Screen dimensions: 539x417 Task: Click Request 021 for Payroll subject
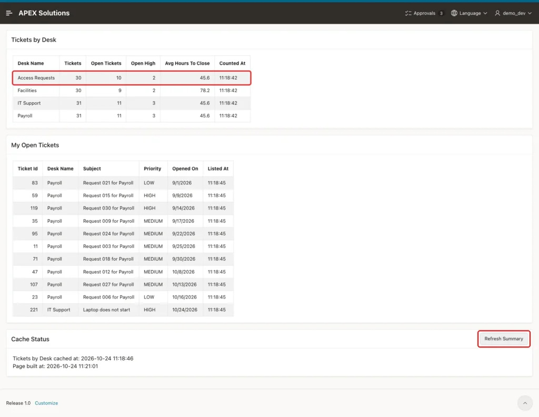pos(108,183)
